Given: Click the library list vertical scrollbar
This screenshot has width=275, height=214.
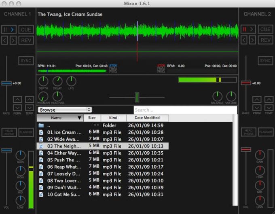Looking at the screenshot, I should 235,160.
